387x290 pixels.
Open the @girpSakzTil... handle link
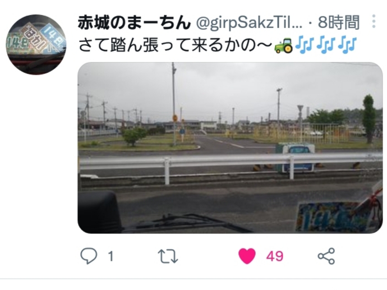249,22
